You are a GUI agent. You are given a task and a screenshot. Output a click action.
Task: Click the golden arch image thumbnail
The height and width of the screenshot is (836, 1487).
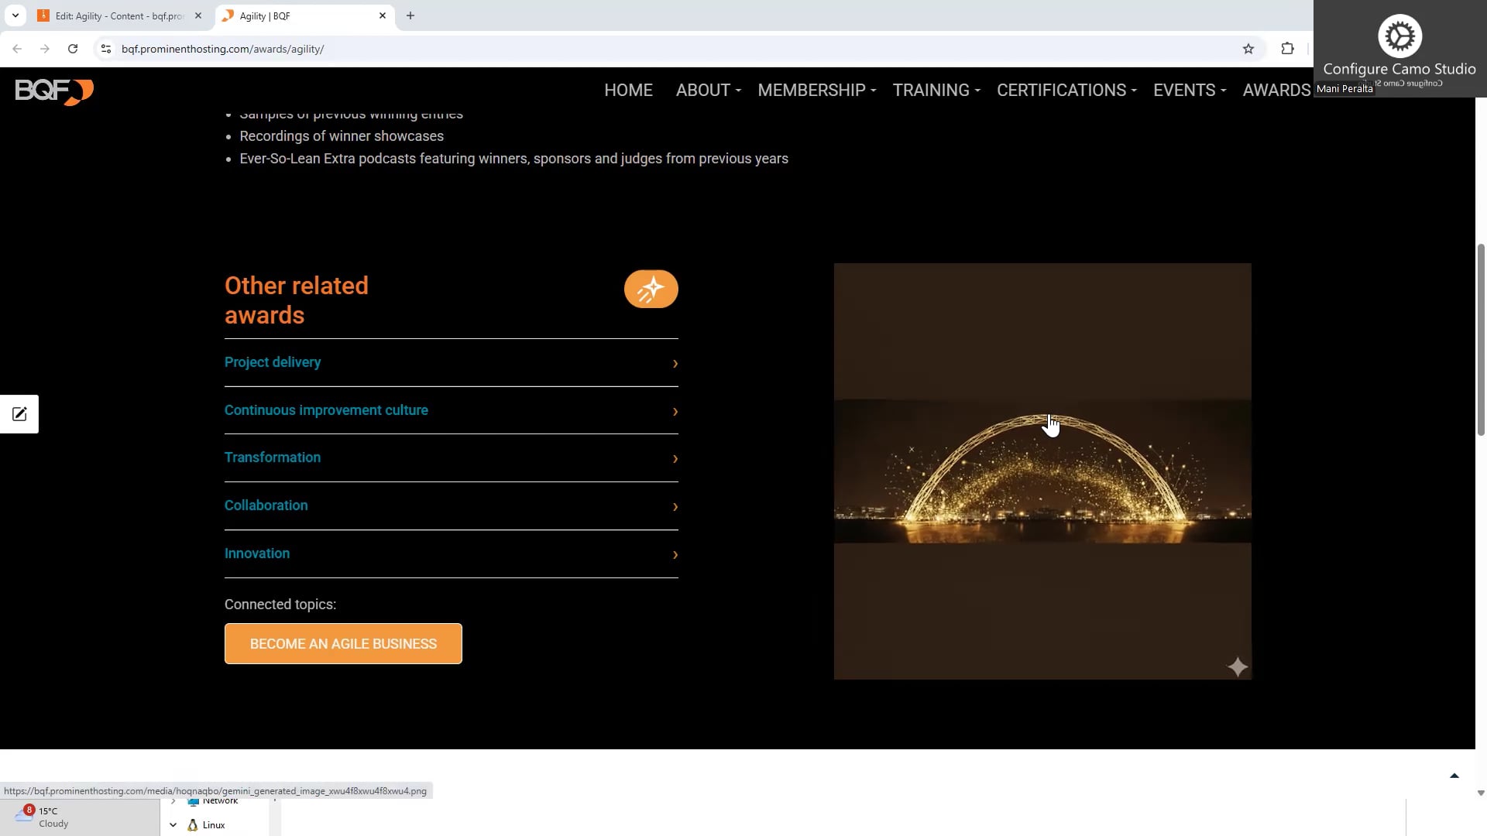click(x=1042, y=472)
